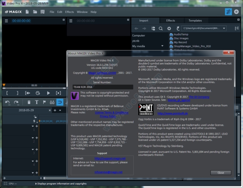Open the Window menu
243x188 pixels.
[82, 12]
